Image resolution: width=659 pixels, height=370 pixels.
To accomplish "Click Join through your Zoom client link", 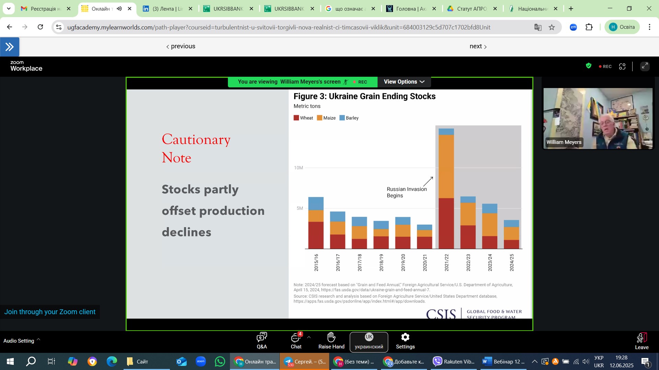I will click(x=50, y=312).
